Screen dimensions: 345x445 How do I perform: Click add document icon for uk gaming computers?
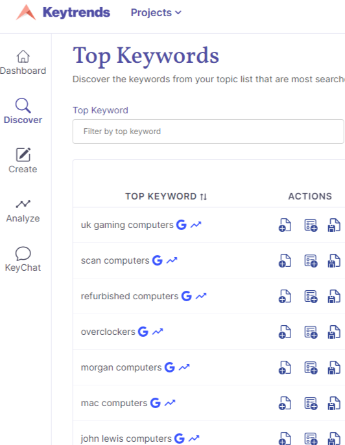coord(285,225)
